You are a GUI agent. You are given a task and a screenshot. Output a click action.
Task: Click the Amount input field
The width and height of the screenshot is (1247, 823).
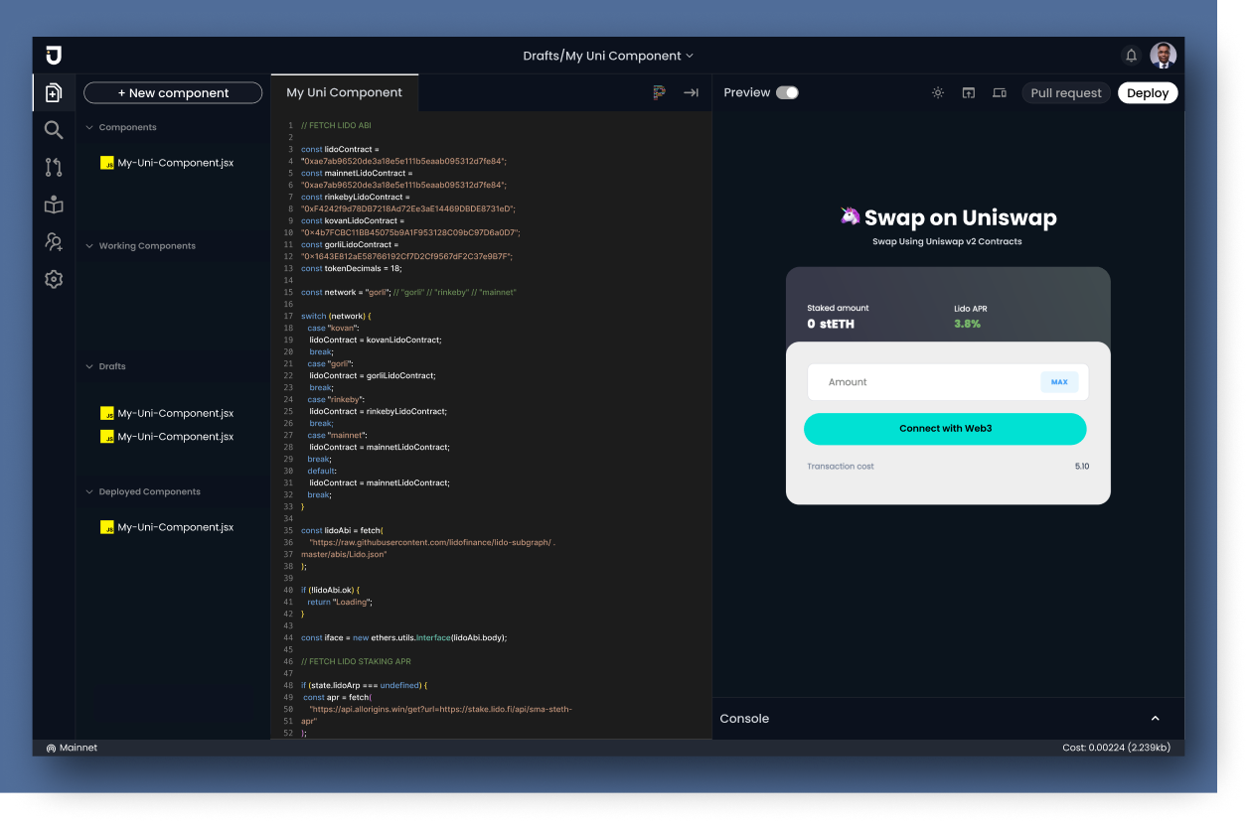pos(948,382)
